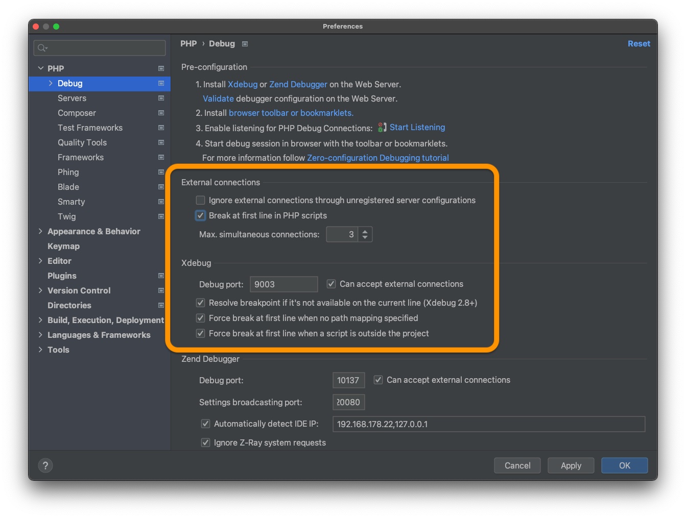Click the settings icon beside Debug breadcrumb

click(x=245, y=44)
